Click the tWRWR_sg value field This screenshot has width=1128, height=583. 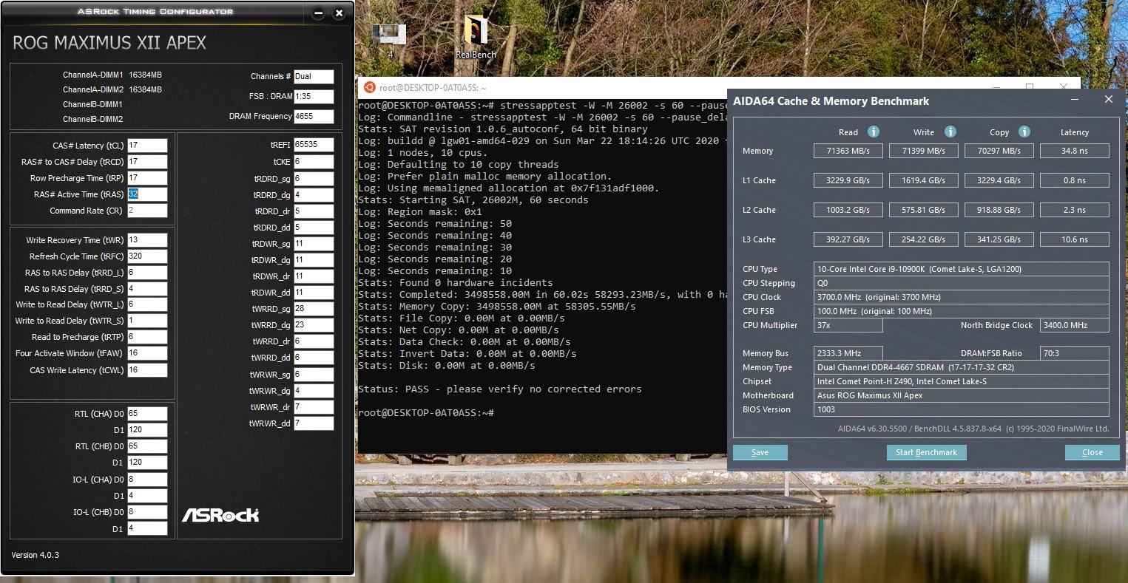click(314, 375)
